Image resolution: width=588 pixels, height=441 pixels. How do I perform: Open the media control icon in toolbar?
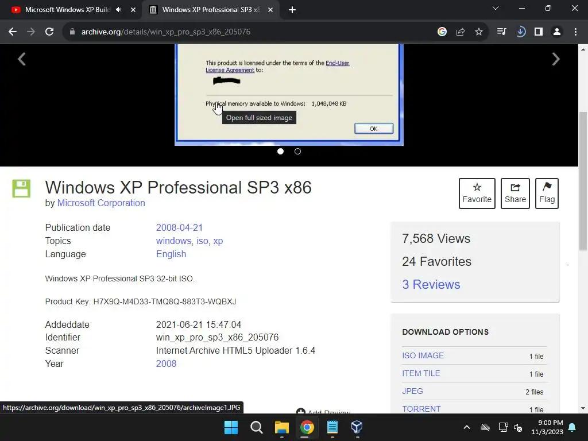[x=501, y=32]
